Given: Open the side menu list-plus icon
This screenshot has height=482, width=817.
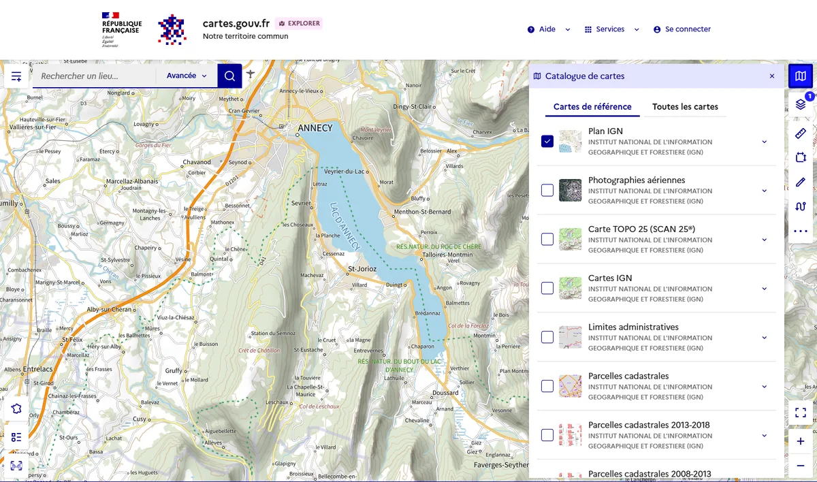Looking at the screenshot, I should coord(16,76).
